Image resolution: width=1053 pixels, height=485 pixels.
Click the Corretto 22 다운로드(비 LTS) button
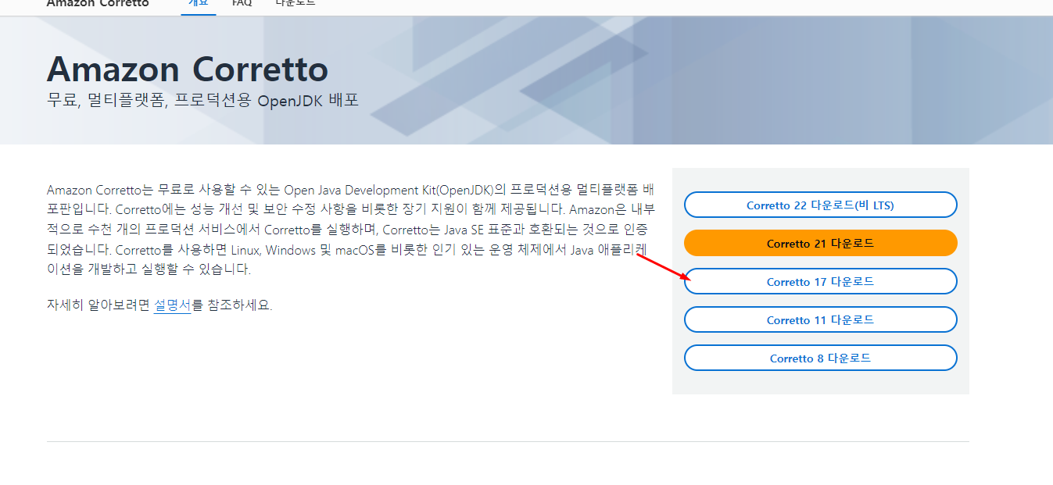(x=820, y=205)
